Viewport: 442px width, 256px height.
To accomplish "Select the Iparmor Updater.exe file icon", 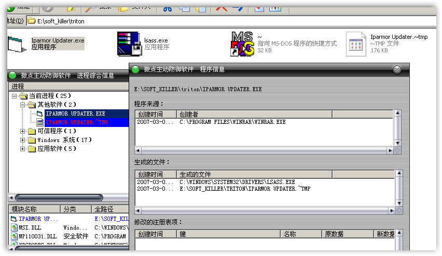I will [17, 44].
